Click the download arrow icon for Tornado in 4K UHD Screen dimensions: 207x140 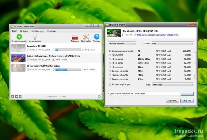(x=53, y=50)
